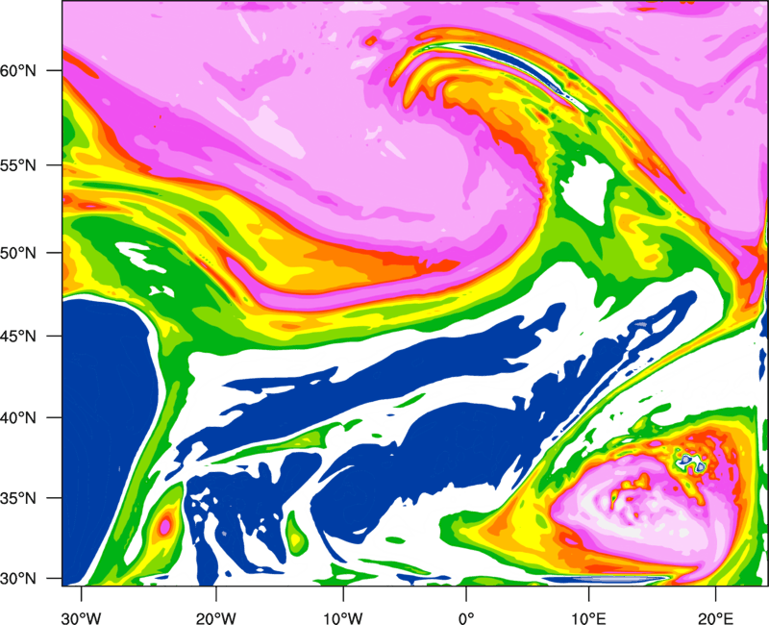Click the 60°N latitude label
769x625 pixels.
point(18,70)
